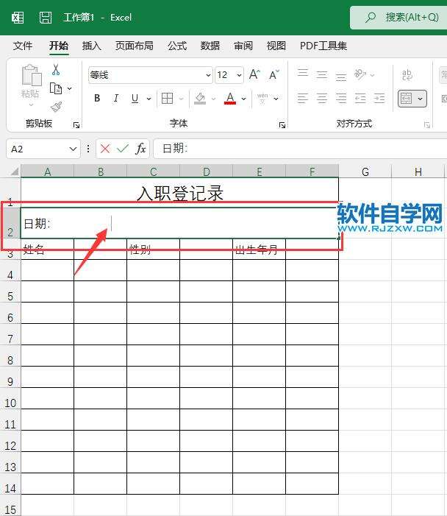Set Top Align vertical alignment
Image resolution: width=447 pixels, height=516 pixels.
point(303,74)
